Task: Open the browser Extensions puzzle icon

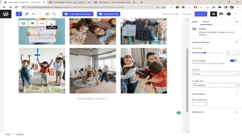Action: coord(219,7)
